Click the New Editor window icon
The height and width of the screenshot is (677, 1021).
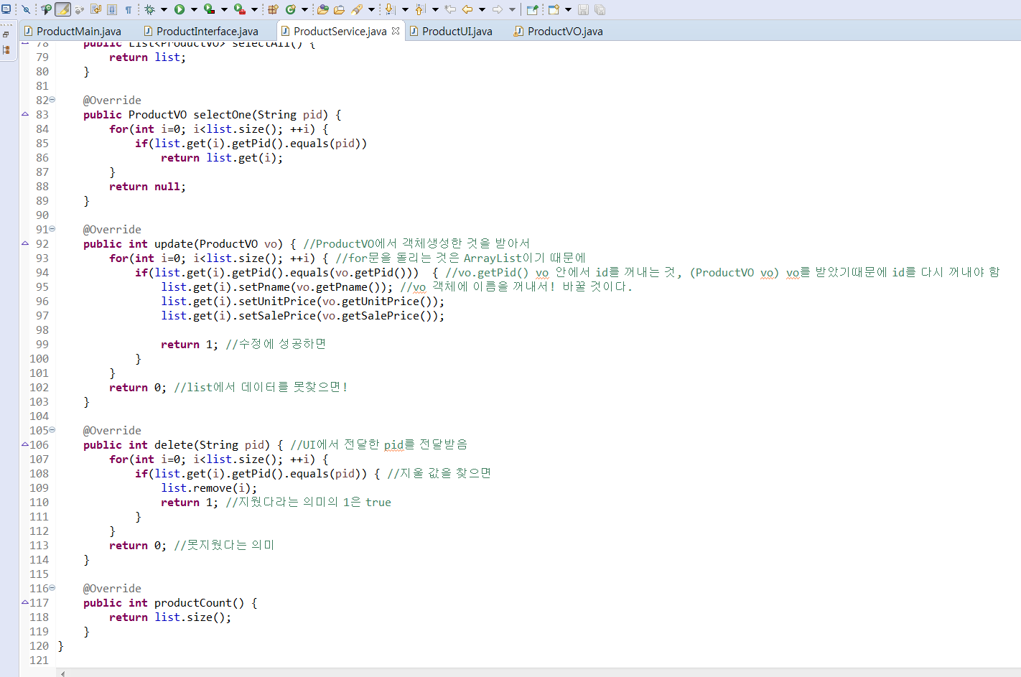tap(554, 9)
